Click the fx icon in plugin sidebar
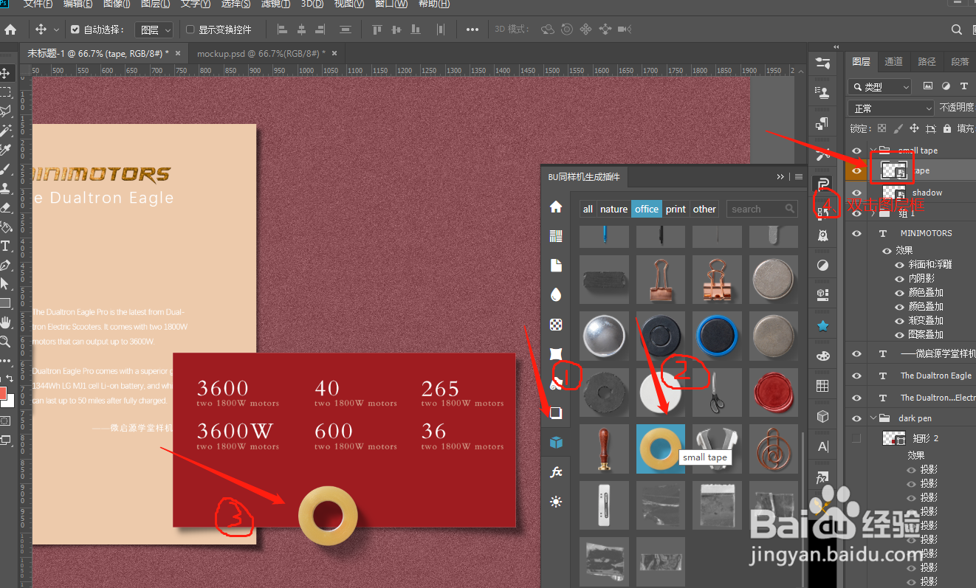Viewport: 976px width, 588px height. [x=556, y=472]
